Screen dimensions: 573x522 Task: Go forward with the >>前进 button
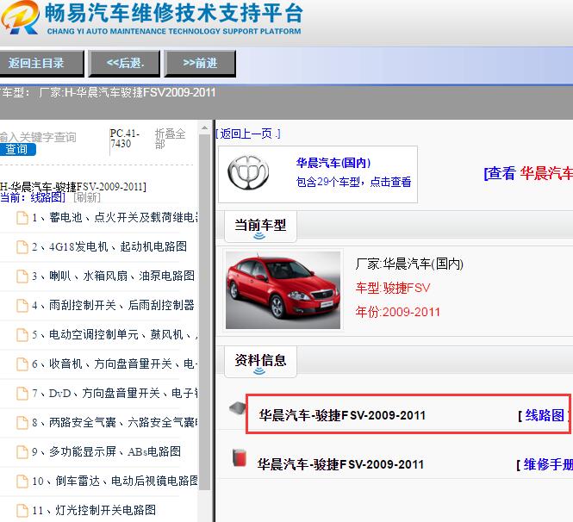click(x=200, y=64)
